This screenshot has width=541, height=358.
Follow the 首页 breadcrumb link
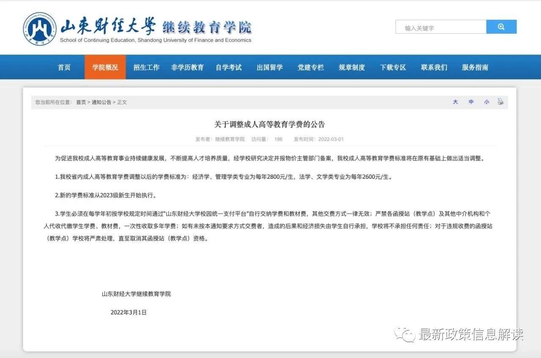tap(81, 102)
